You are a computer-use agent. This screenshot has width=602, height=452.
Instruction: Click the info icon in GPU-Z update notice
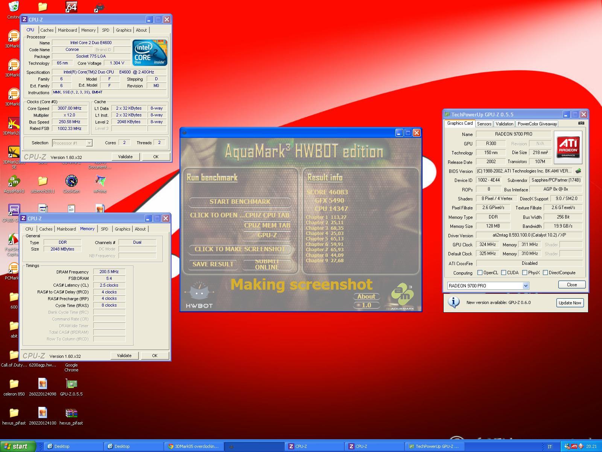point(454,302)
